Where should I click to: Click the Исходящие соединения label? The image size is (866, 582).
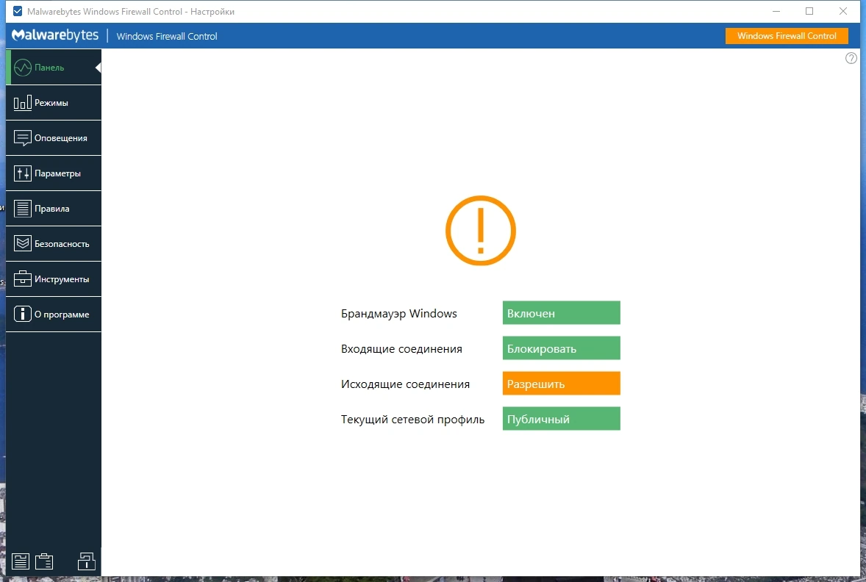coord(405,384)
